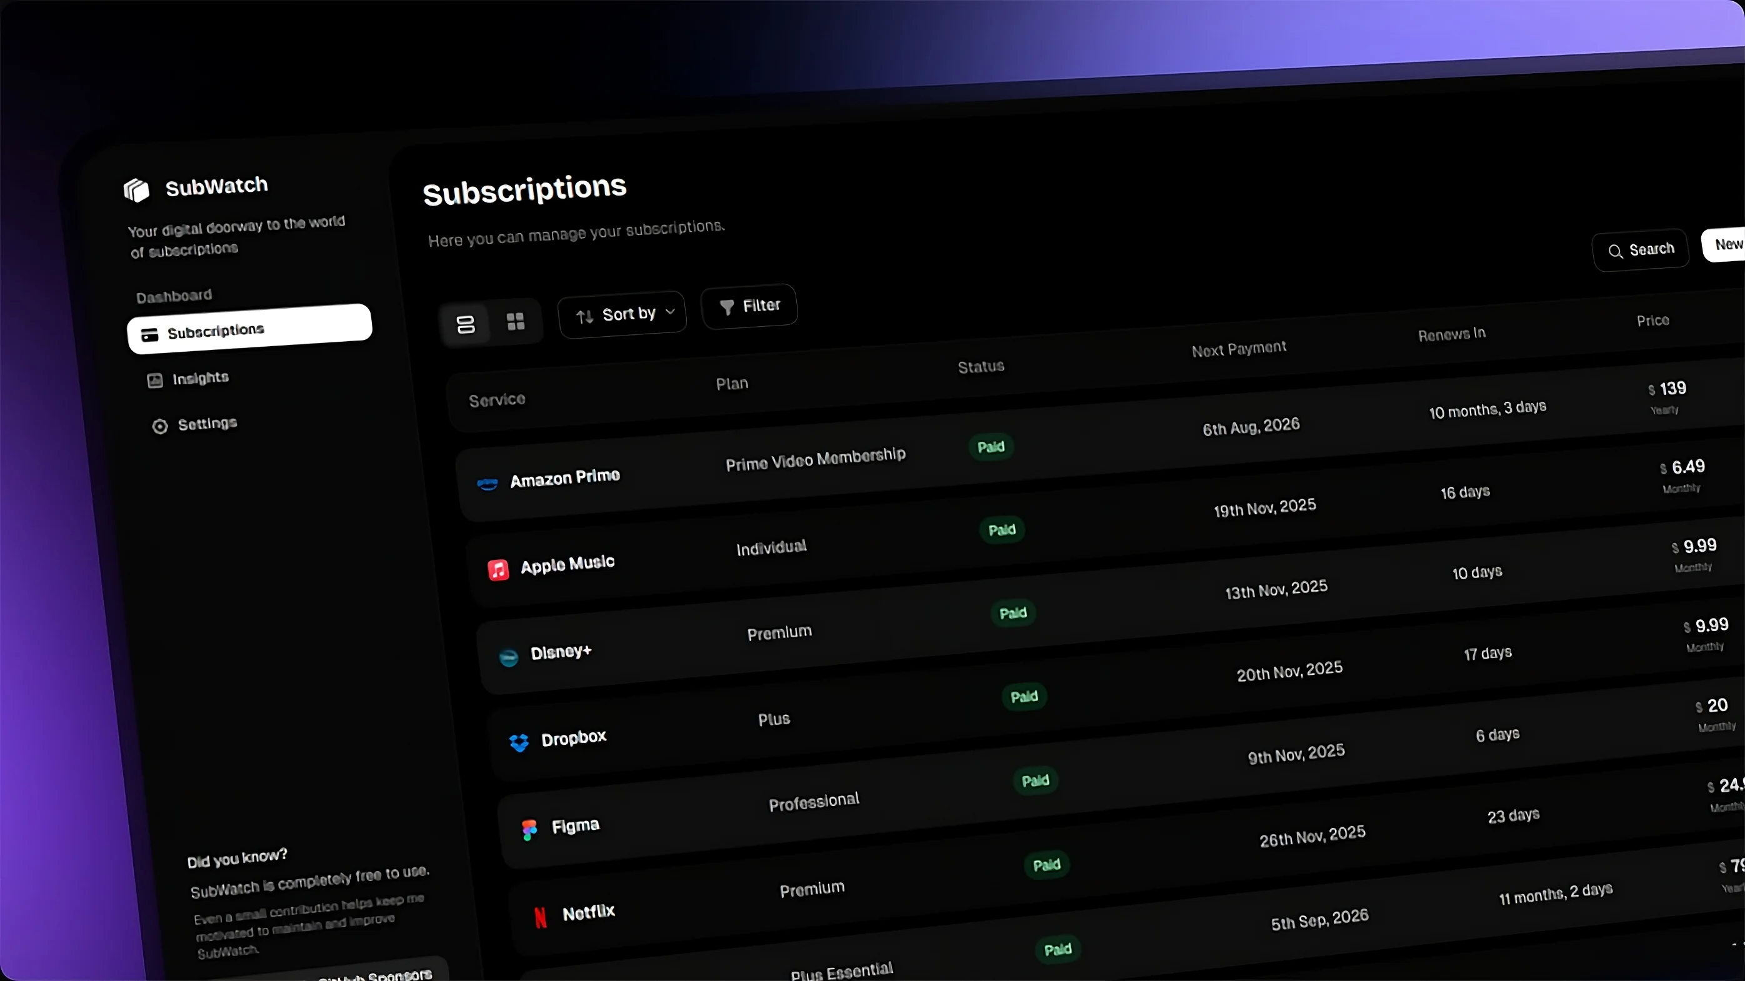This screenshot has height=981, width=1745.
Task: Switch to grid view layout
Action: pyautogui.click(x=516, y=321)
